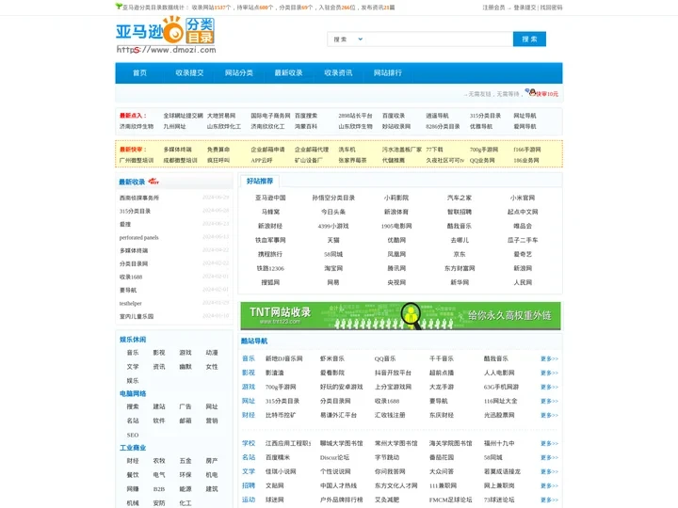Open 网站分类 in the navigation bar

239,73
